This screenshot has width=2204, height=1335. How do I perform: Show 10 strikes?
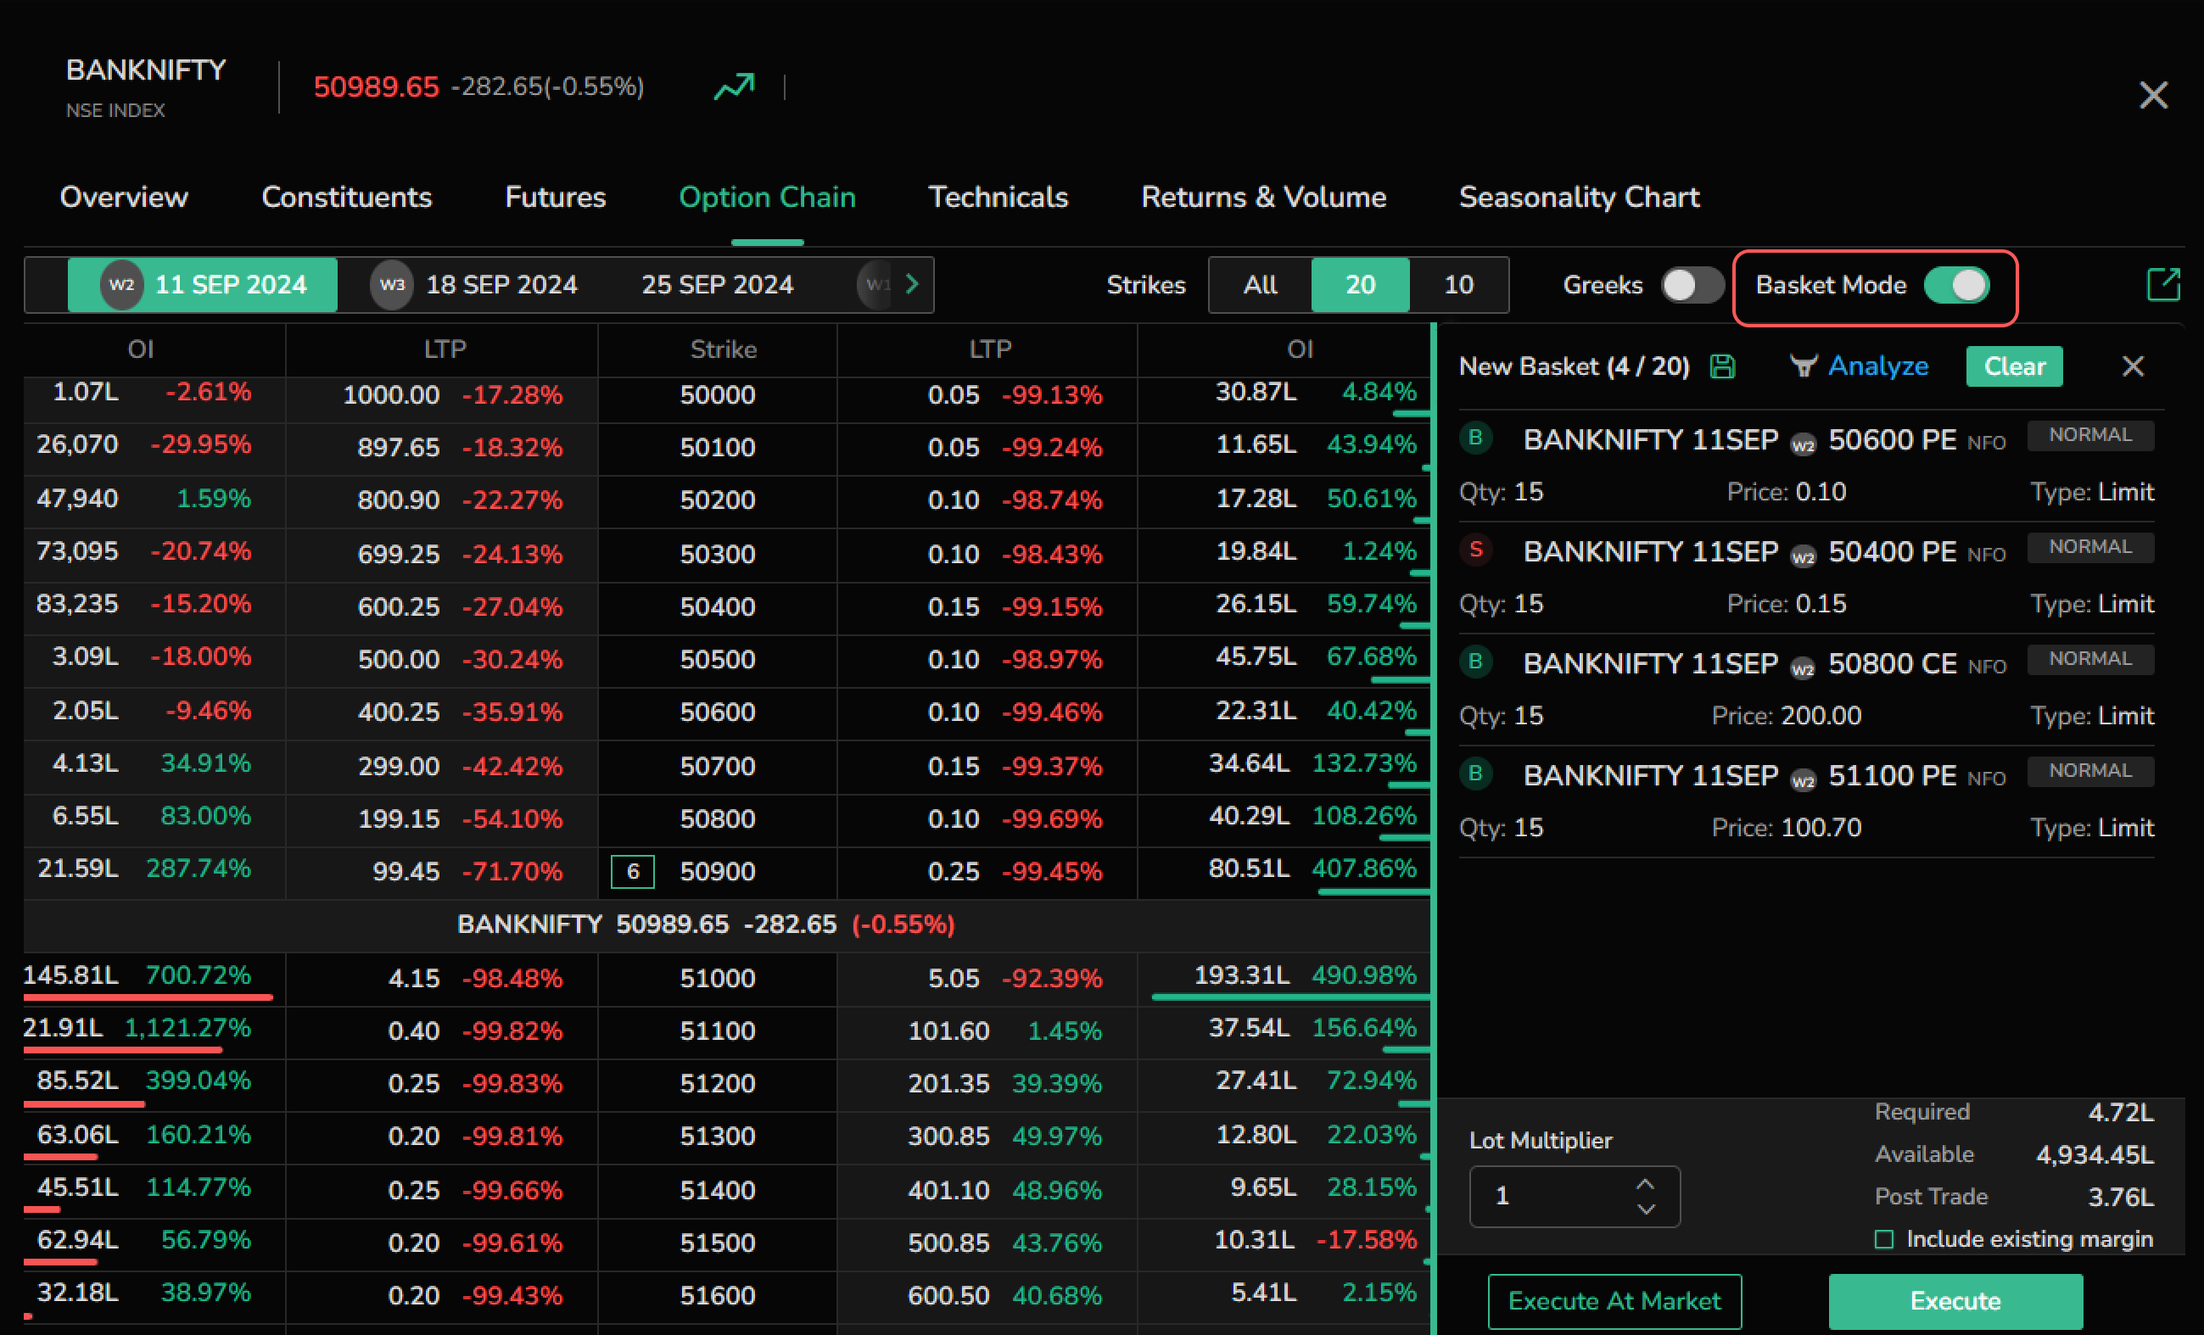click(1458, 284)
